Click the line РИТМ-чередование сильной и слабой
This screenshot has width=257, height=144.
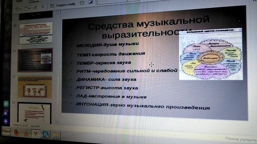(127, 71)
